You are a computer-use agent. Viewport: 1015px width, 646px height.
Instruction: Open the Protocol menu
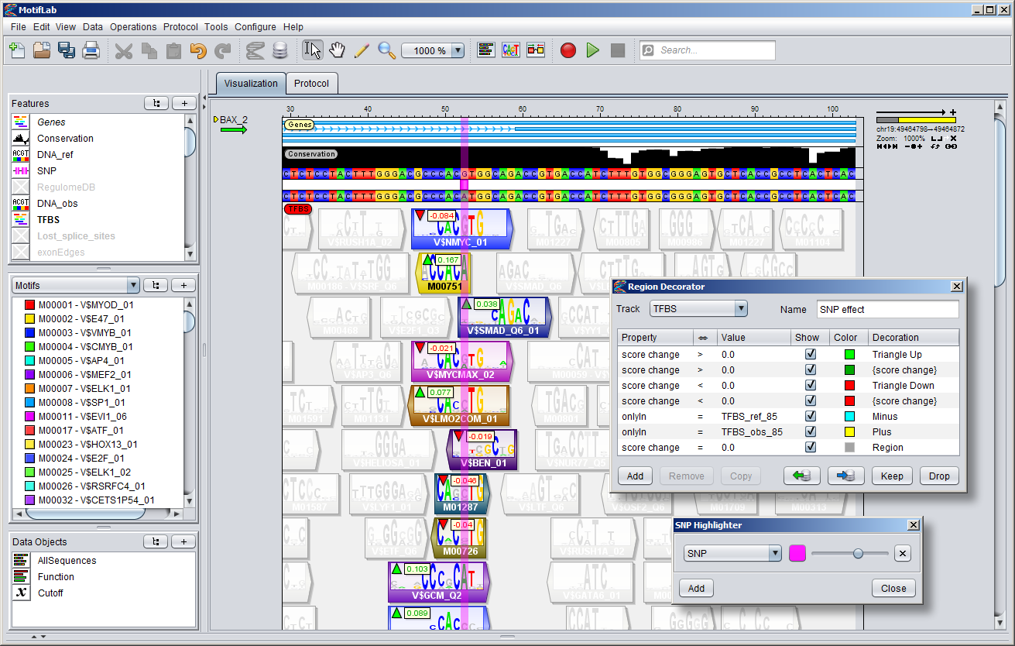click(180, 26)
